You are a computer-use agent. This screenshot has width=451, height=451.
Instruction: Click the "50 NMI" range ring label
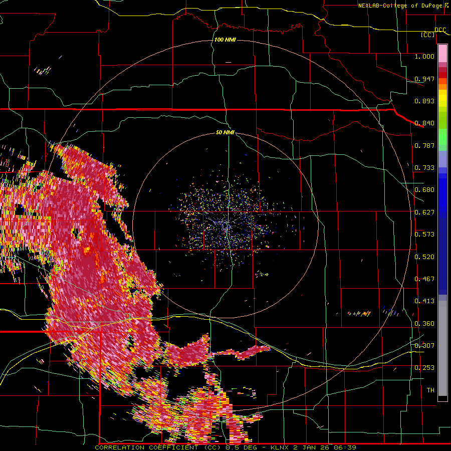tap(225, 132)
